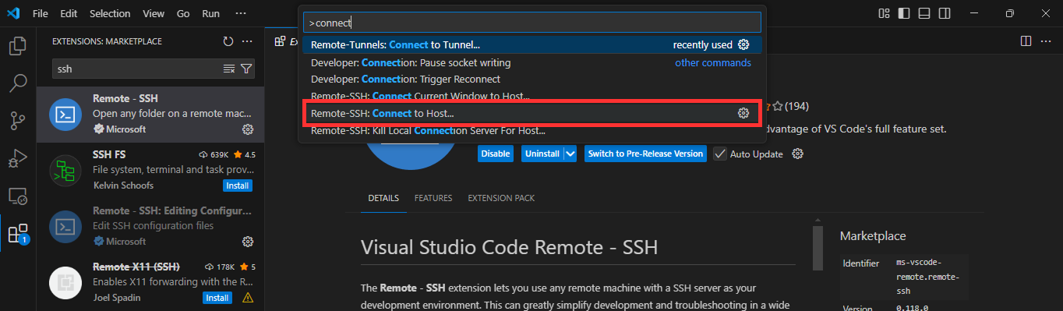This screenshot has width=1063, height=311.
Task: Open the Customize Layout icon
Action: tap(884, 13)
